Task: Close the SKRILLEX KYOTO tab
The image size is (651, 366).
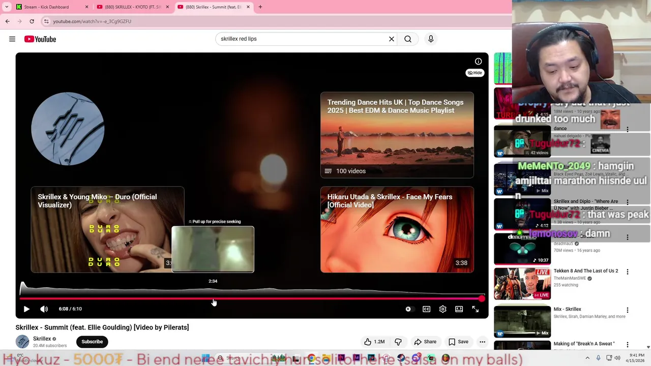Action: pyautogui.click(x=167, y=7)
